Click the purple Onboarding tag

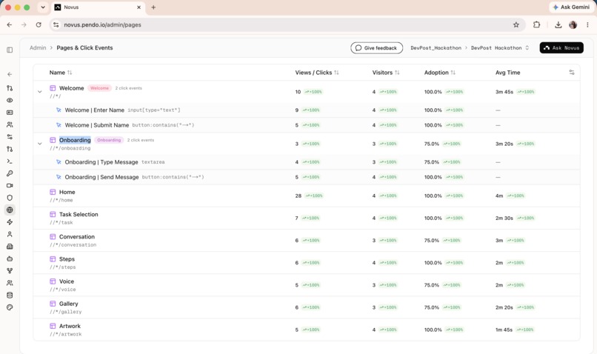(x=109, y=140)
